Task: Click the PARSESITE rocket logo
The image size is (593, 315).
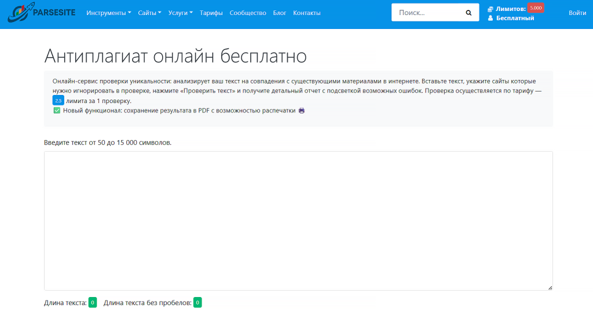Action: [42, 13]
